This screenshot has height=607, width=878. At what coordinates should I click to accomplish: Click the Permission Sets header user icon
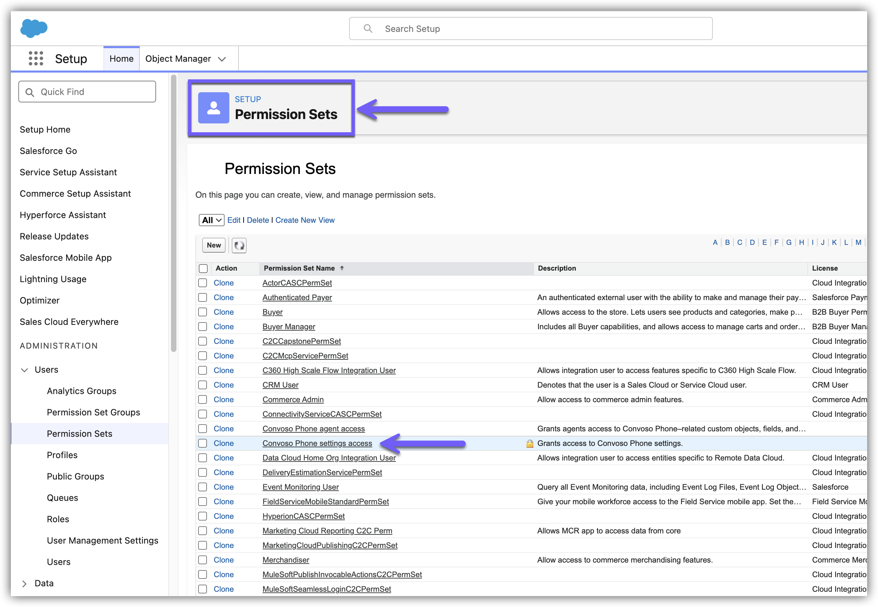pyautogui.click(x=213, y=107)
